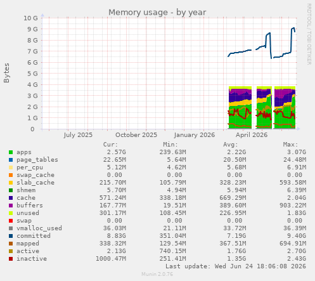The height and width of the screenshot is (281, 315).
Task: Click the '5 G' y-axis label
Action: tap(32, 74)
